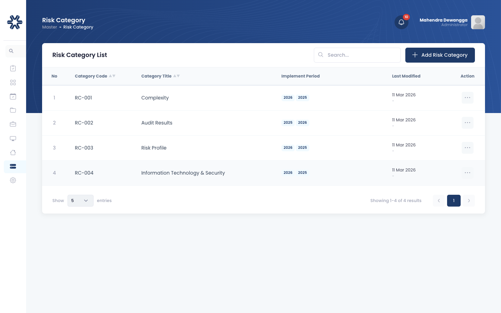Open action menu for RC-003 Risk Profile

[x=468, y=148]
